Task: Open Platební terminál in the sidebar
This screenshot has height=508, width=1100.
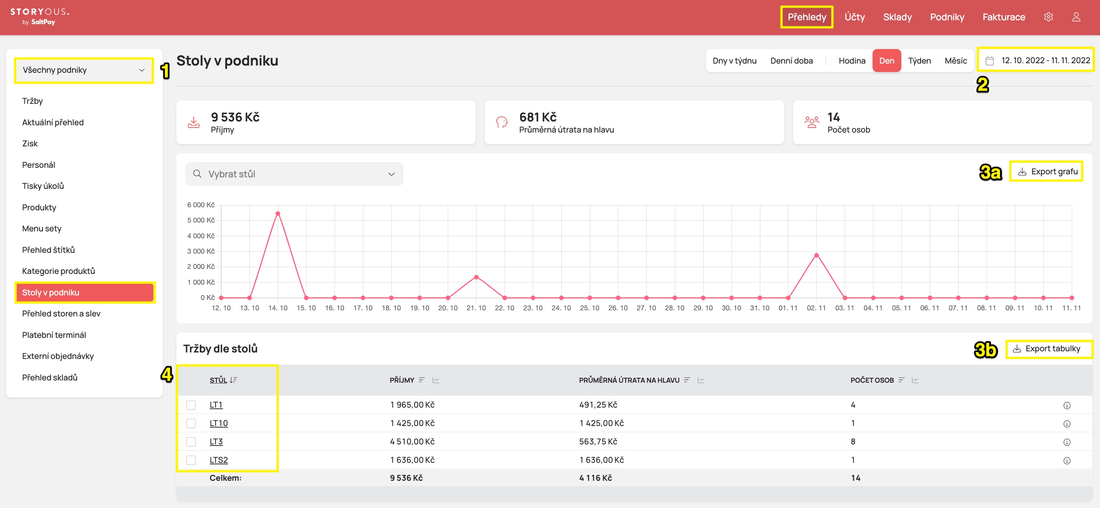Action: tap(54, 335)
